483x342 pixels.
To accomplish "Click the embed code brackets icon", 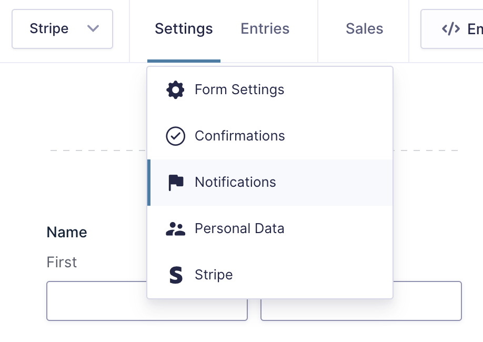I will point(451,29).
